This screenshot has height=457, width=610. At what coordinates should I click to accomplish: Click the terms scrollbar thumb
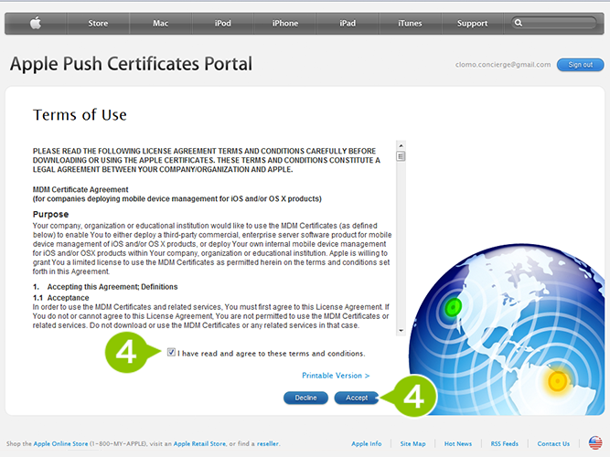pyautogui.click(x=401, y=156)
